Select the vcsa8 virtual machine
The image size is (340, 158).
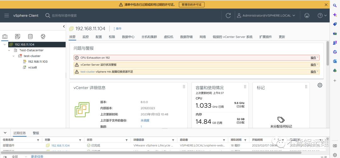pyautogui.click(x=32, y=67)
